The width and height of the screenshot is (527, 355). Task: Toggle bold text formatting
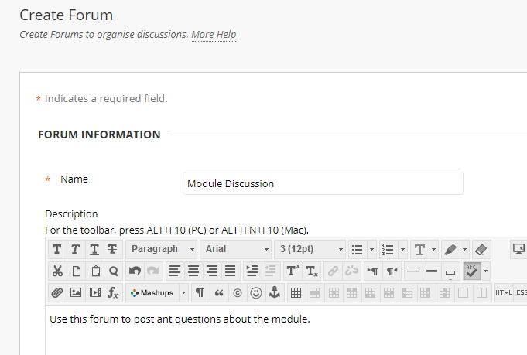click(56, 249)
